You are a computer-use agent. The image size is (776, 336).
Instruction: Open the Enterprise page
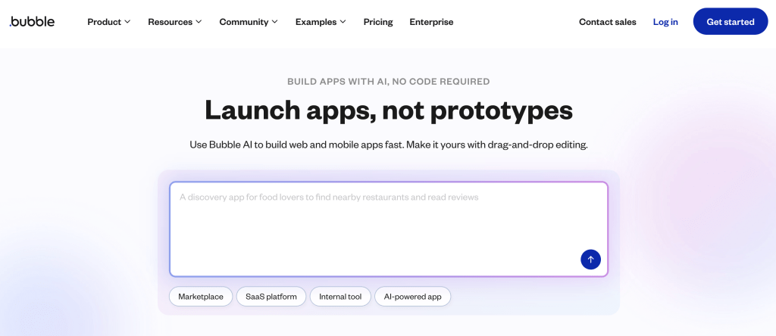431,22
